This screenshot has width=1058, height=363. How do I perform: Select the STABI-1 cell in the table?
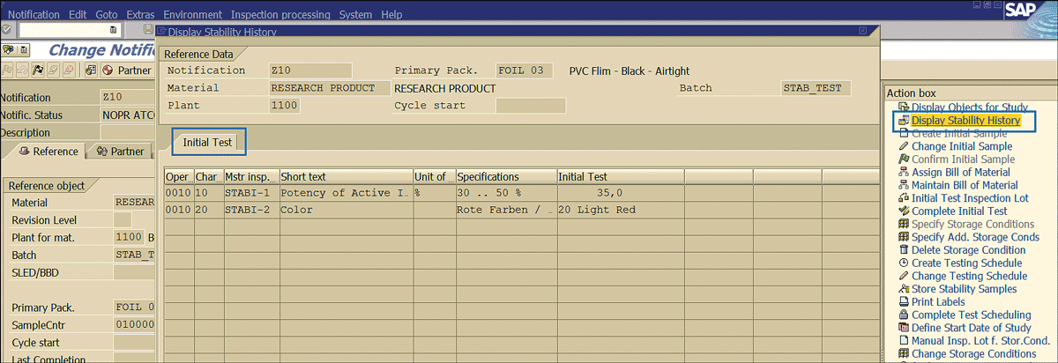click(251, 193)
